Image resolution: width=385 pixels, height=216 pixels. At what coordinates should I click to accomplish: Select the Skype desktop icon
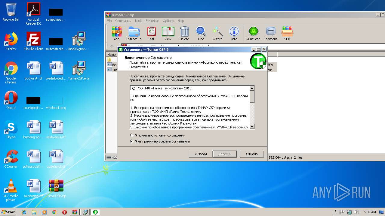tap(11, 130)
